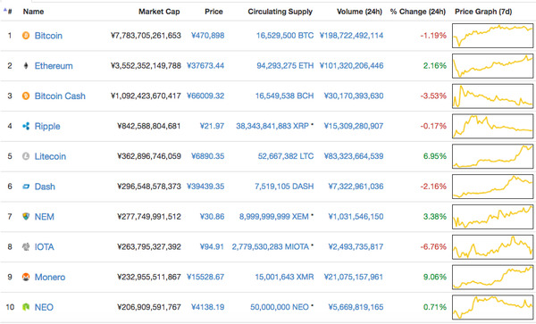Select Litecoin's 6.95% change value
Viewport: 536px width, 324px height.
click(435, 156)
